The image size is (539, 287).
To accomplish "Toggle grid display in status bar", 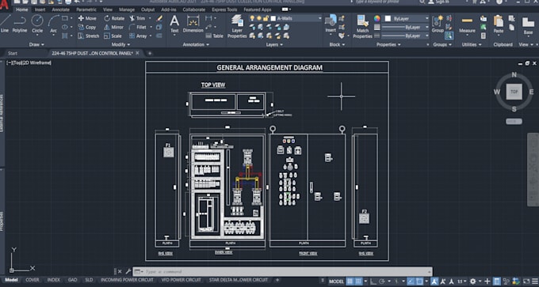I will [x=350, y=281].
